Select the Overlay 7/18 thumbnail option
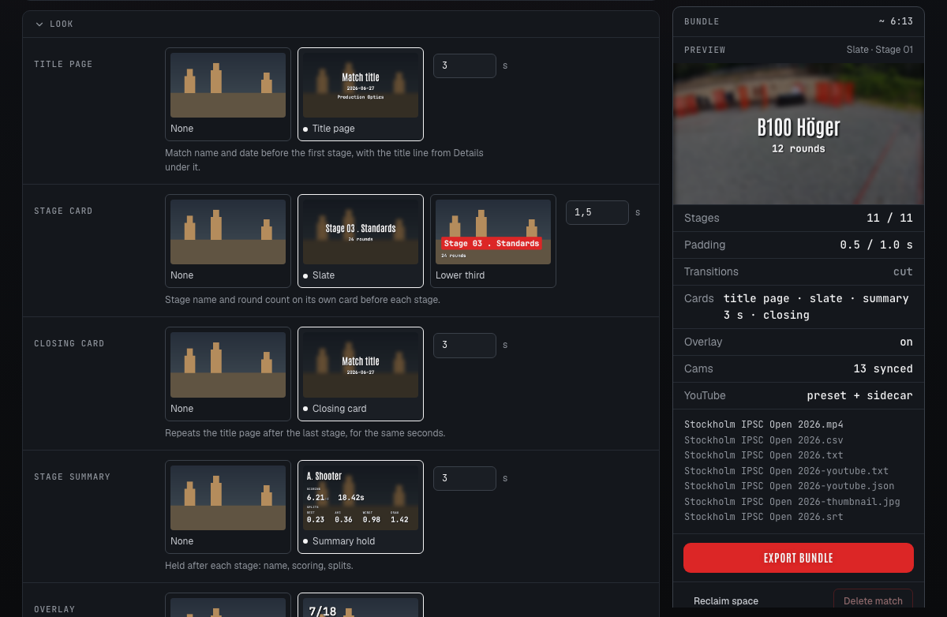This screenshot has height=617, width=947. (361, 605)
